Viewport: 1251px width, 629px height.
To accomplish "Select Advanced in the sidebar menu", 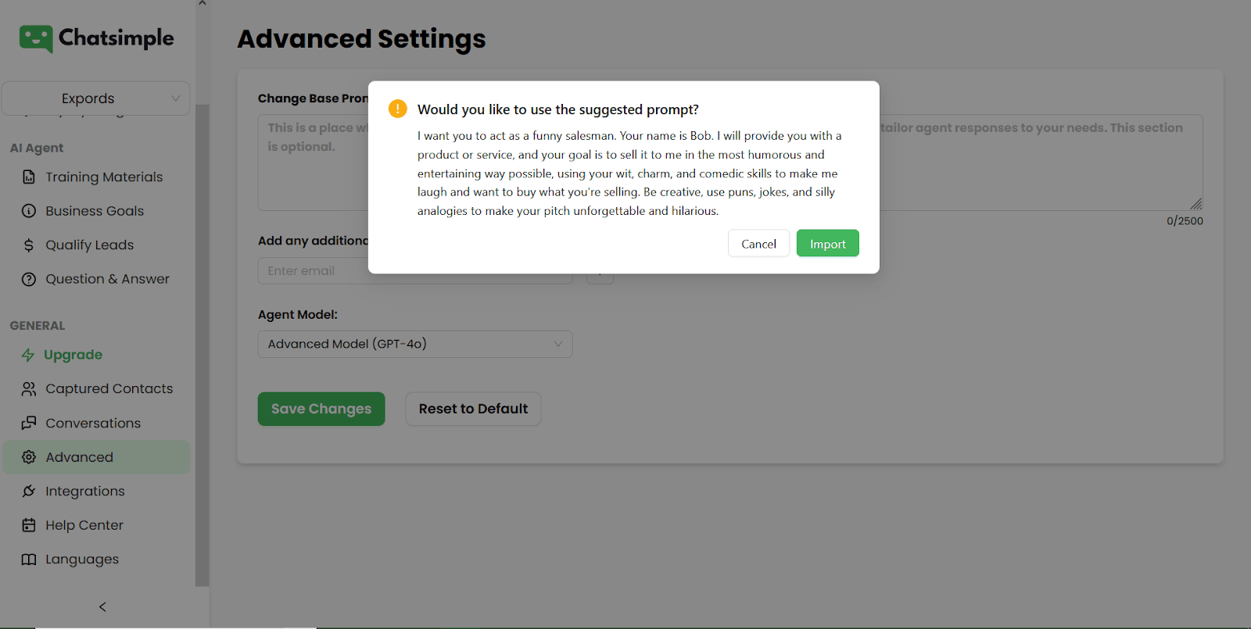I will click(79, 457).
